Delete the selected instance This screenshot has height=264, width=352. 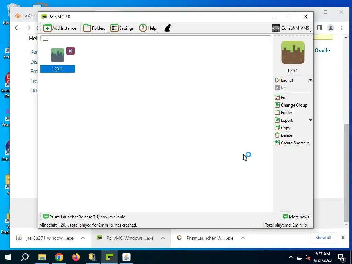click(284, 135)
